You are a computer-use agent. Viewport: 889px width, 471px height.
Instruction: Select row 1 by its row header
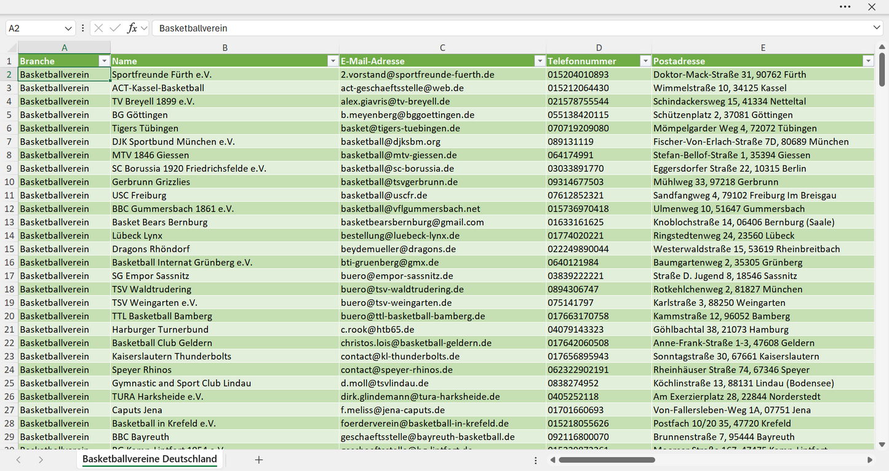tap(9, 61)
